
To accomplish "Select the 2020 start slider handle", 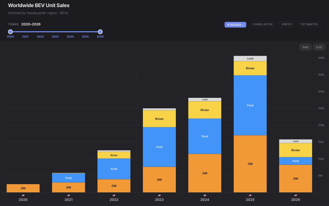I will point(10,32).
